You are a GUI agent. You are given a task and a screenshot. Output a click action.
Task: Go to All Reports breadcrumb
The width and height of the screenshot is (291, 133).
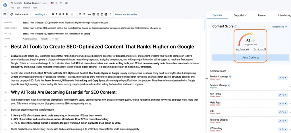(16, 3)
